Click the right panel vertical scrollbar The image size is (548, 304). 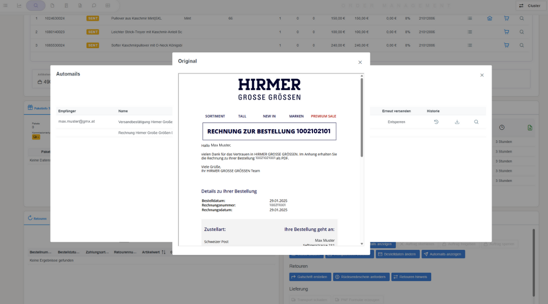(x=534, y=262)
